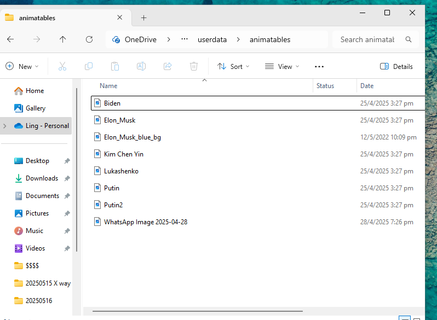Screen dimensions: 437x320
Task: Unpin Desktop via its pin icon
Action: 67,161
